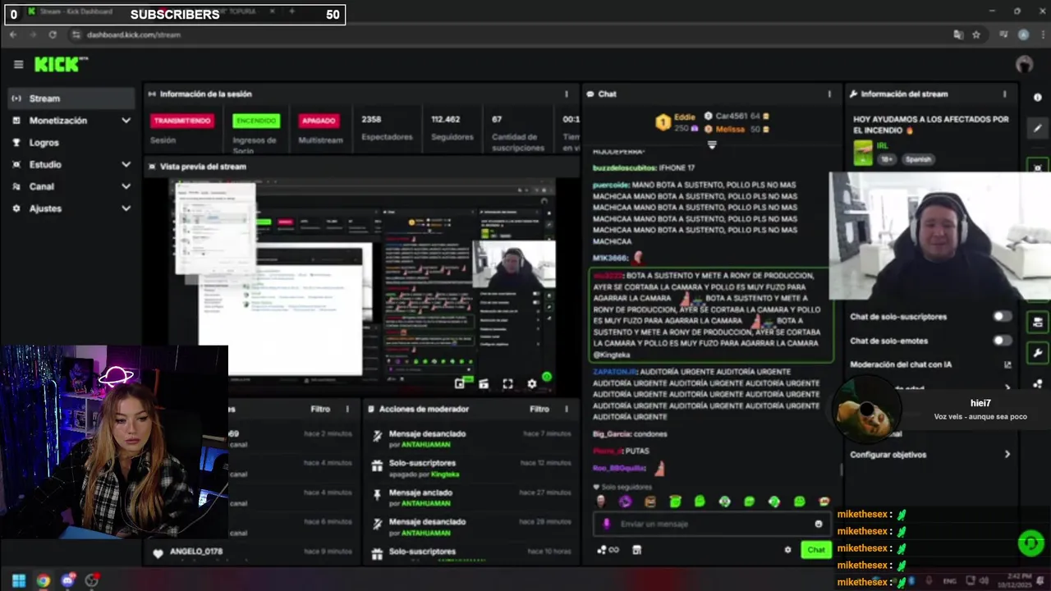Click the green headset support button
Screen dimensions: 1051x591
1030,543
